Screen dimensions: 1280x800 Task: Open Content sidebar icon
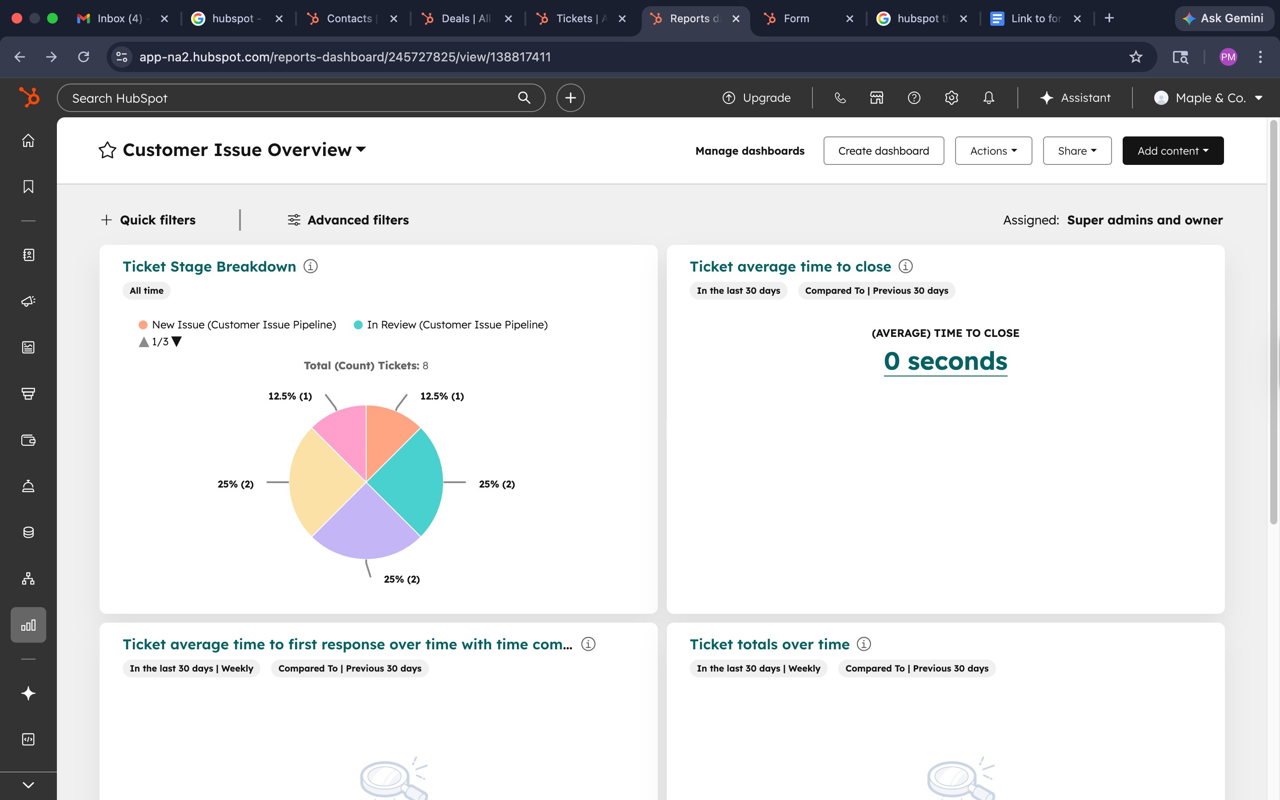[x=28, y=347]
